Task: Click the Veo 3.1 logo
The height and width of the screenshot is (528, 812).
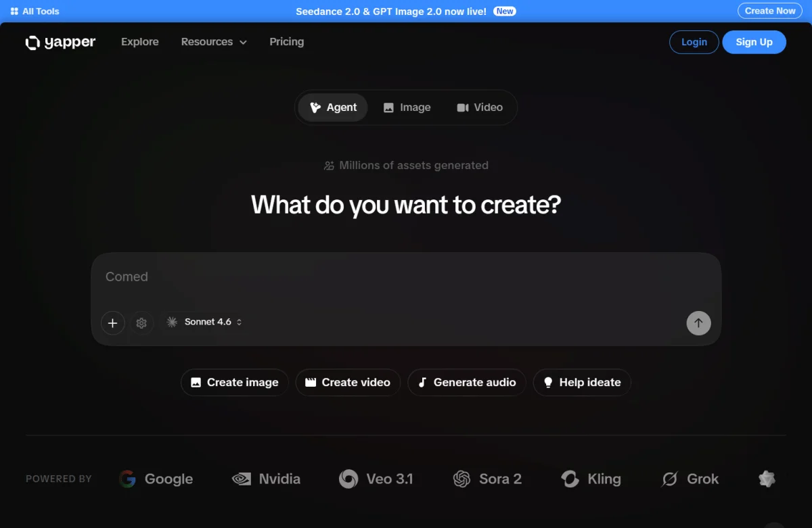Action: pos(376,479)
